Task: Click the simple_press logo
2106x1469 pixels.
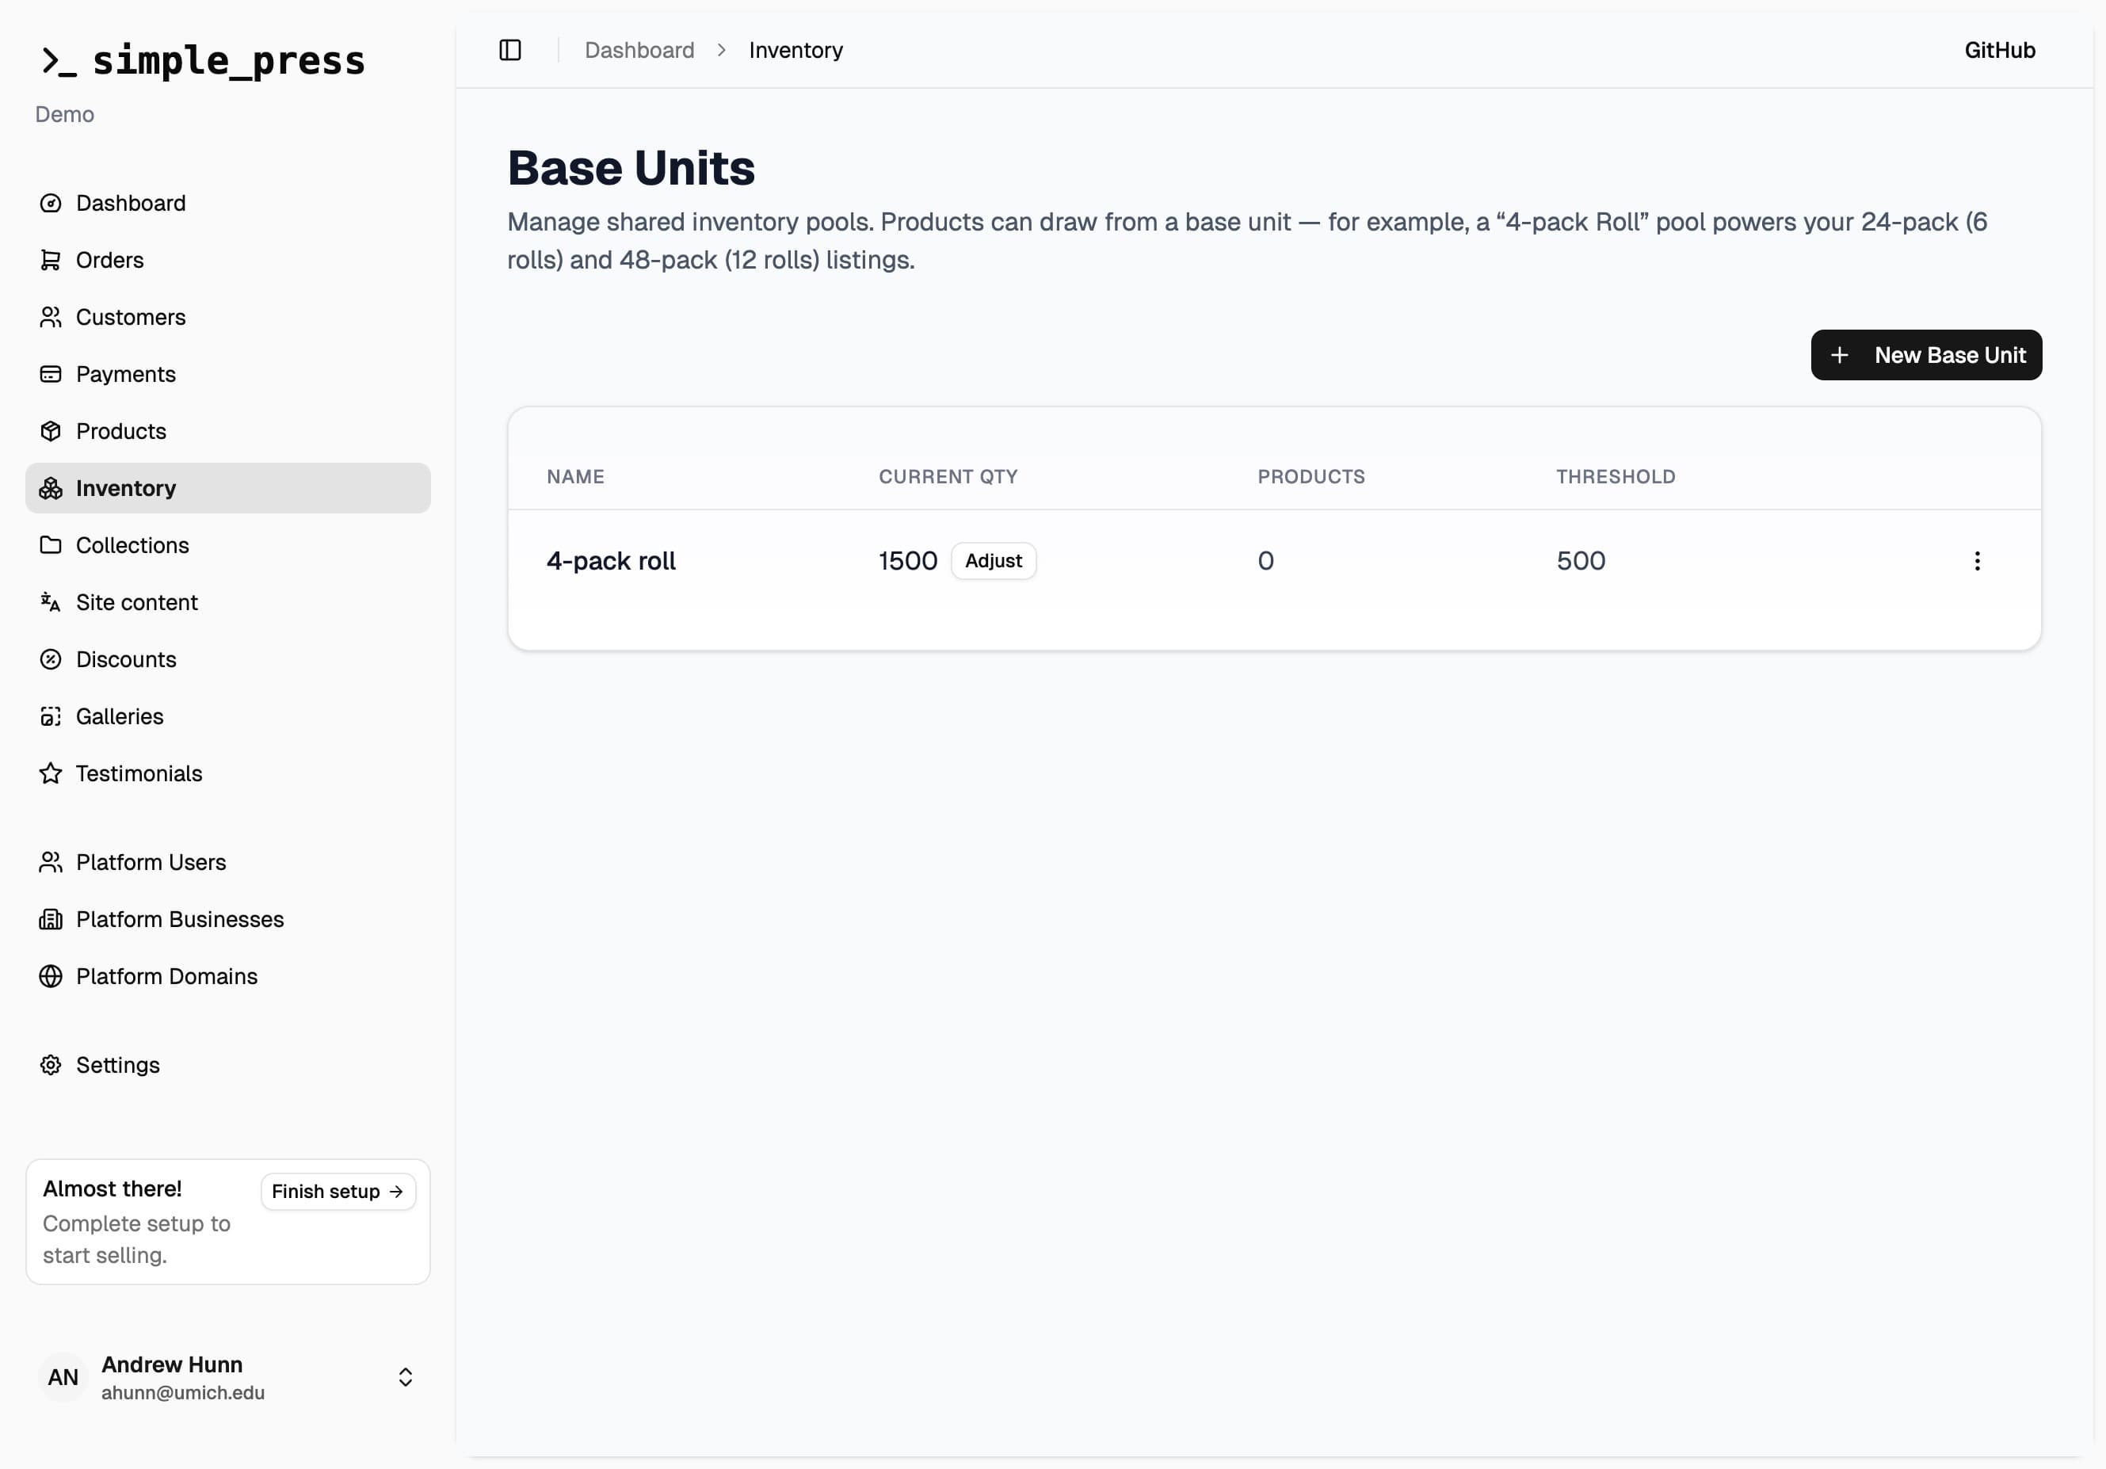Action: [203, 60]
